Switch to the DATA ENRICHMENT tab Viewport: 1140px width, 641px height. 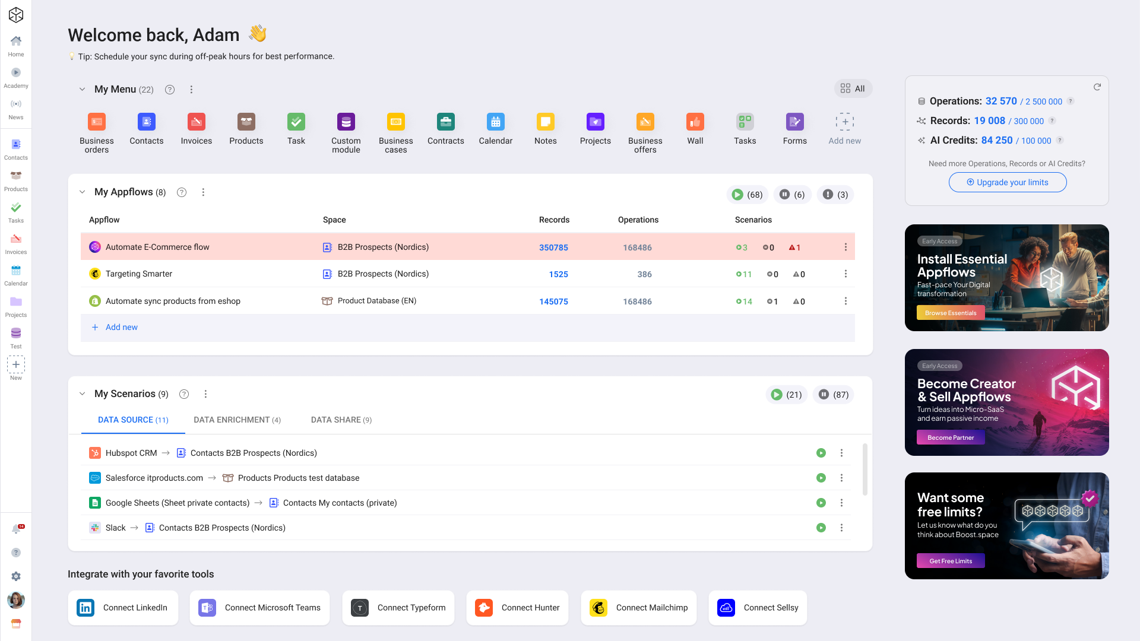237,420
